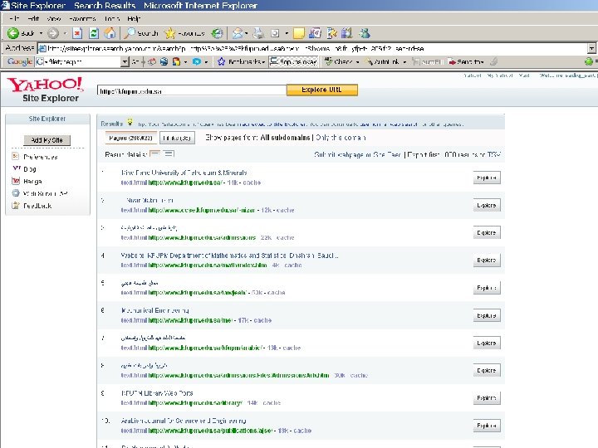The width and height of the screenshot is (598, 448).
Task: Open the Arabian Journal for Science result link
Action: (x=184, y=421)
